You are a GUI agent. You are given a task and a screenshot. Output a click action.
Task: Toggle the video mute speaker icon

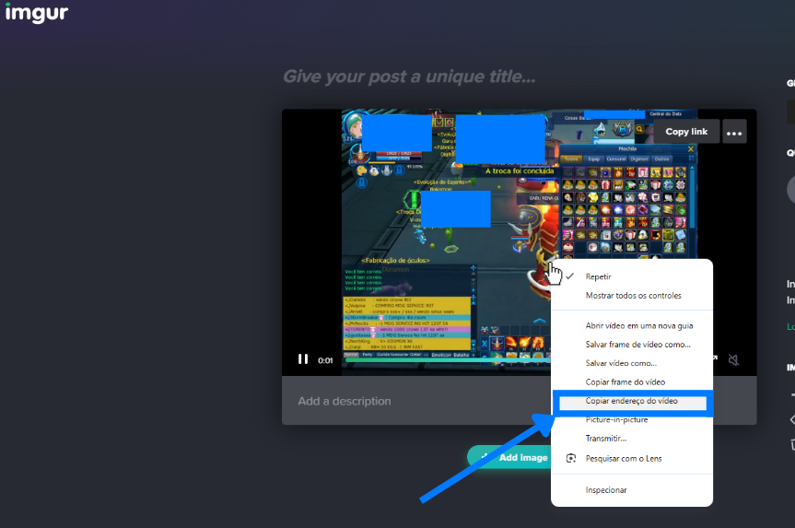coord(733,359)
